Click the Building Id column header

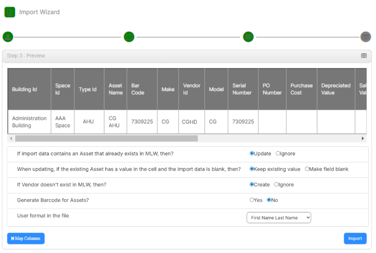coord(25,89)
